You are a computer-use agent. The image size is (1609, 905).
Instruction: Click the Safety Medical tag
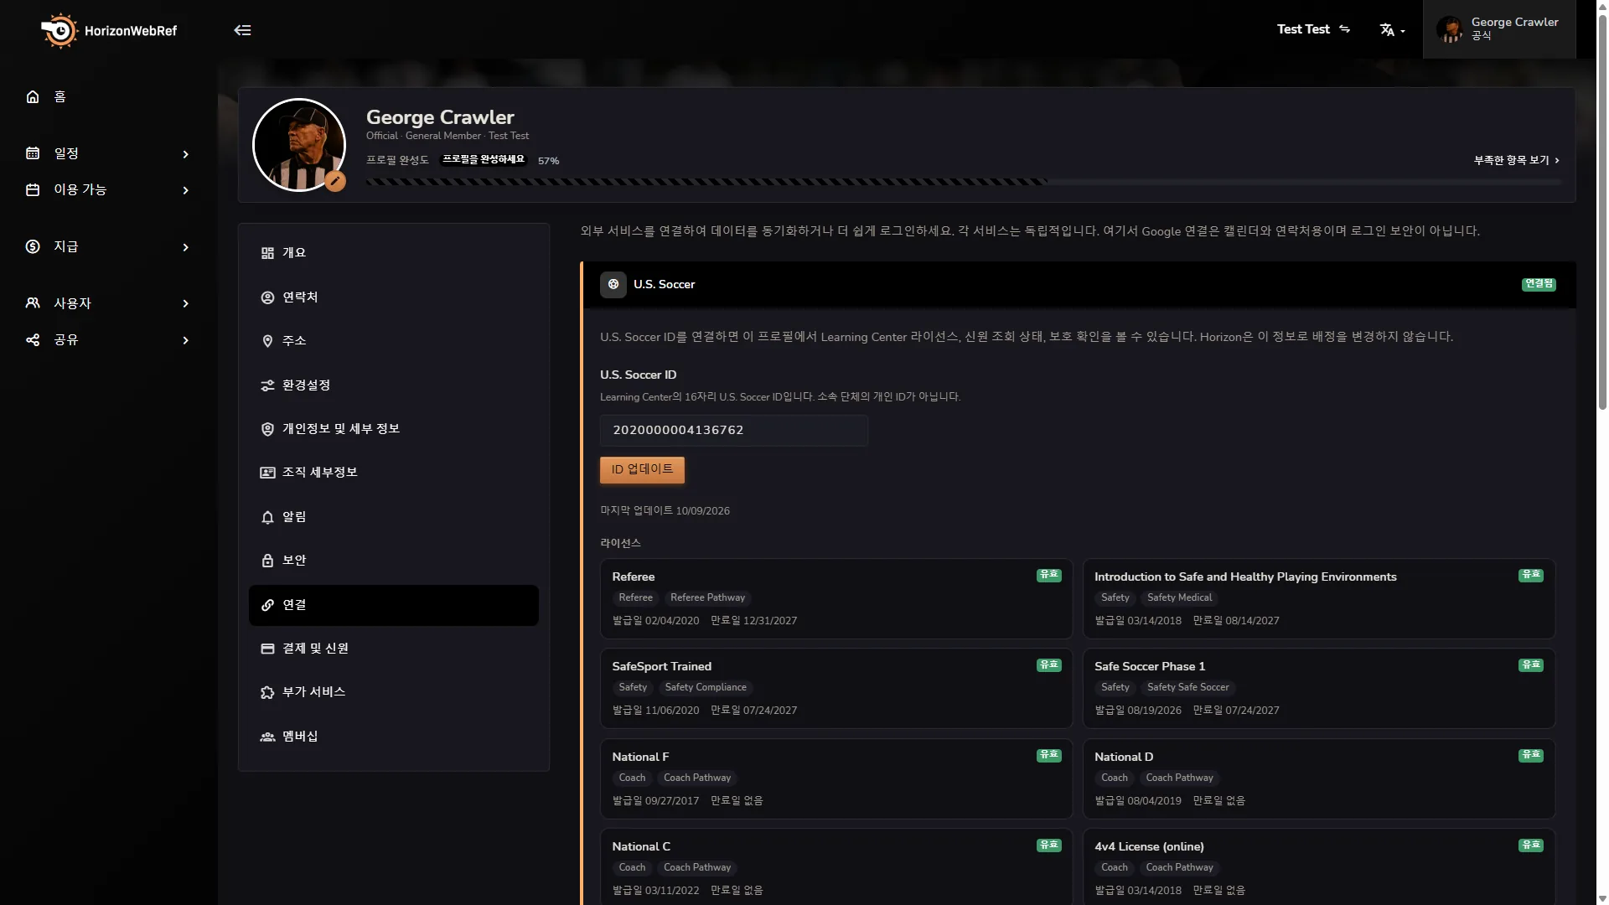click(x=1179, y=598)
